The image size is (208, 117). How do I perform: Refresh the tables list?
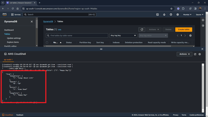tap(142, 30)
